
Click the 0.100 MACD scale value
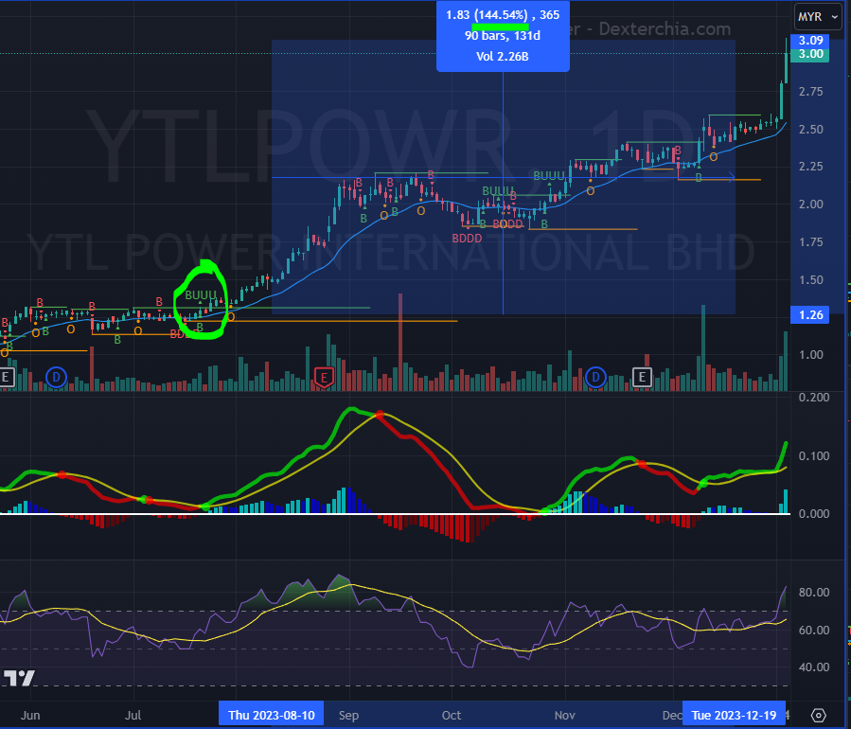[814, 456]
